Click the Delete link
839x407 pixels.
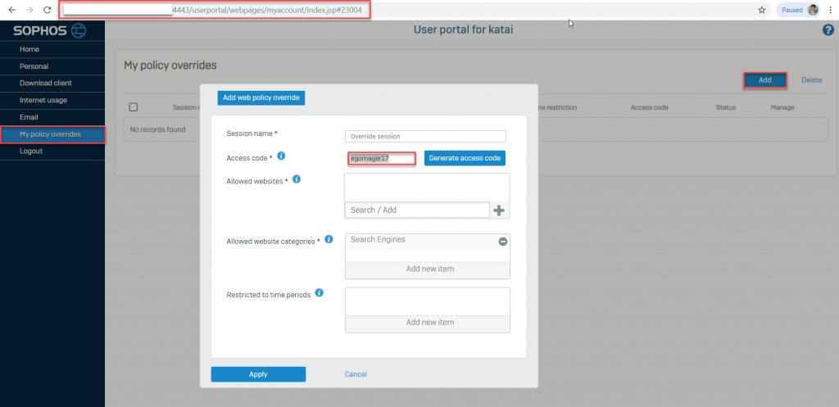point(812,80)
